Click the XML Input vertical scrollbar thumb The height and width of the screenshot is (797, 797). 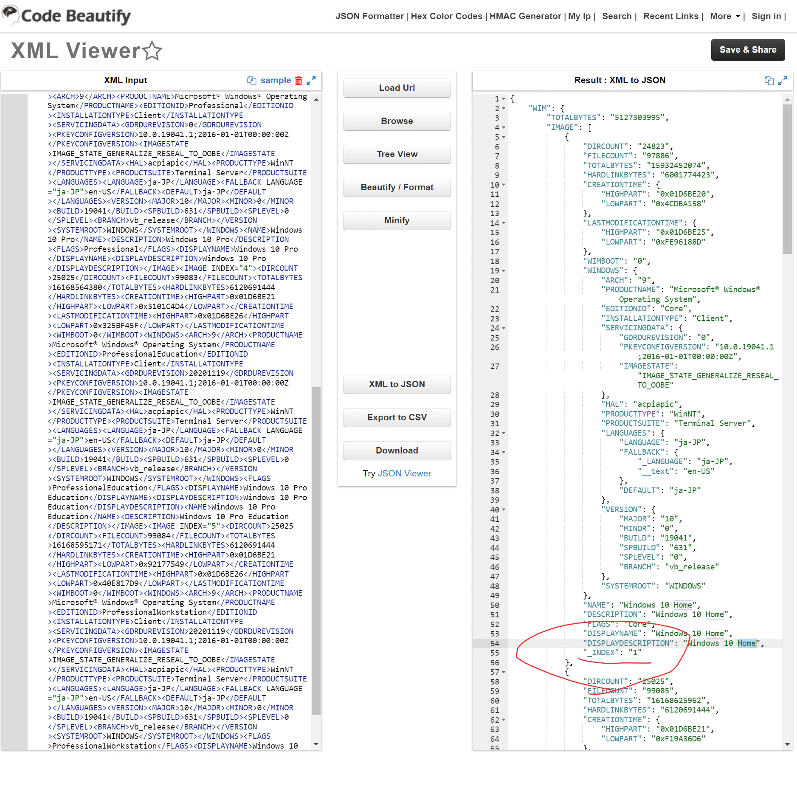point(316,551)
